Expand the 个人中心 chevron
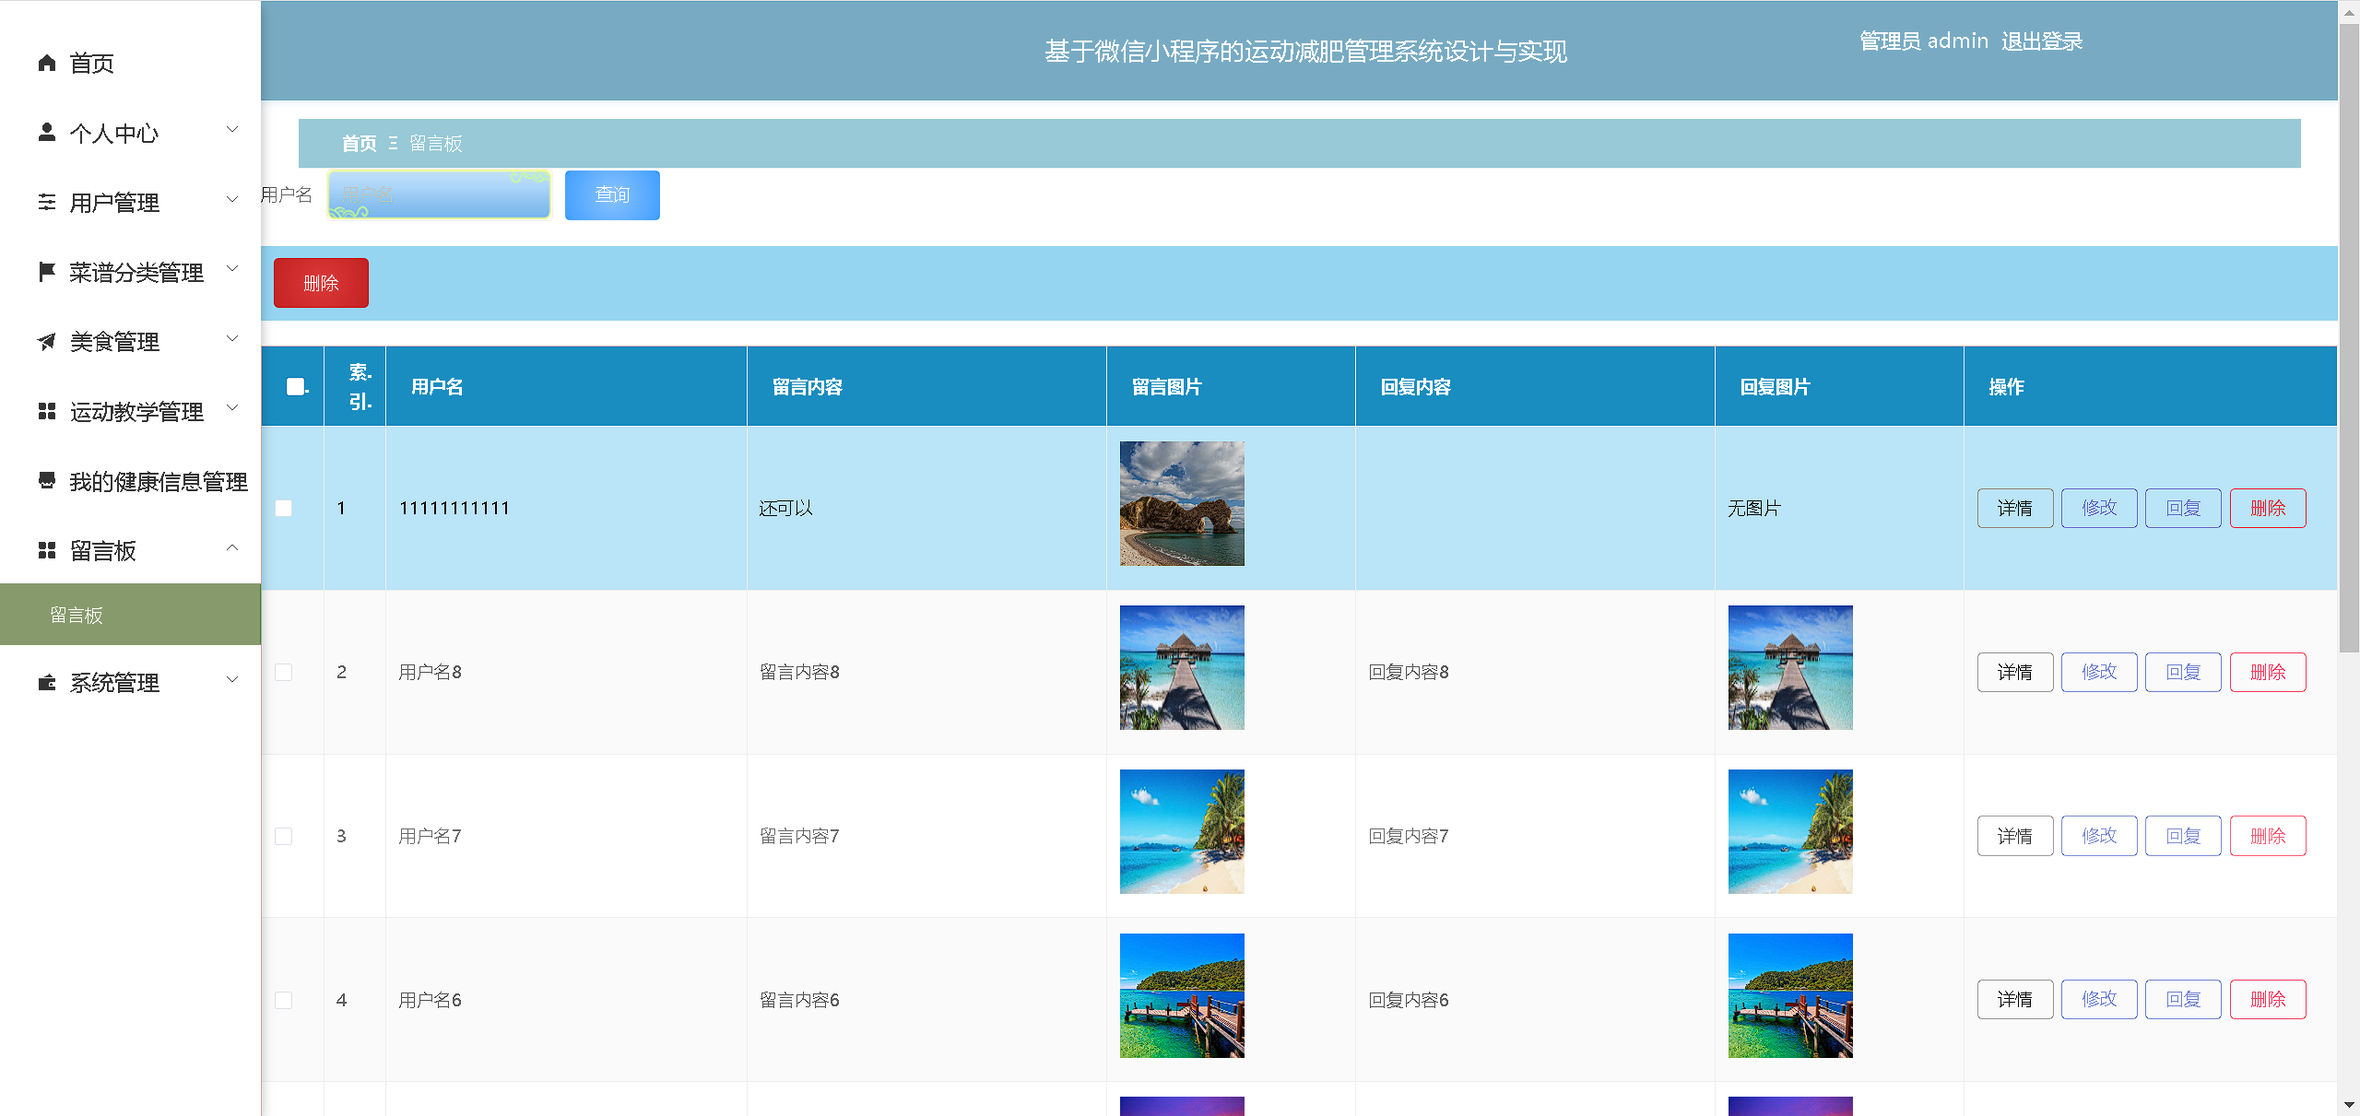This screenshot has height=1116, width=2360. click(232, 130)
